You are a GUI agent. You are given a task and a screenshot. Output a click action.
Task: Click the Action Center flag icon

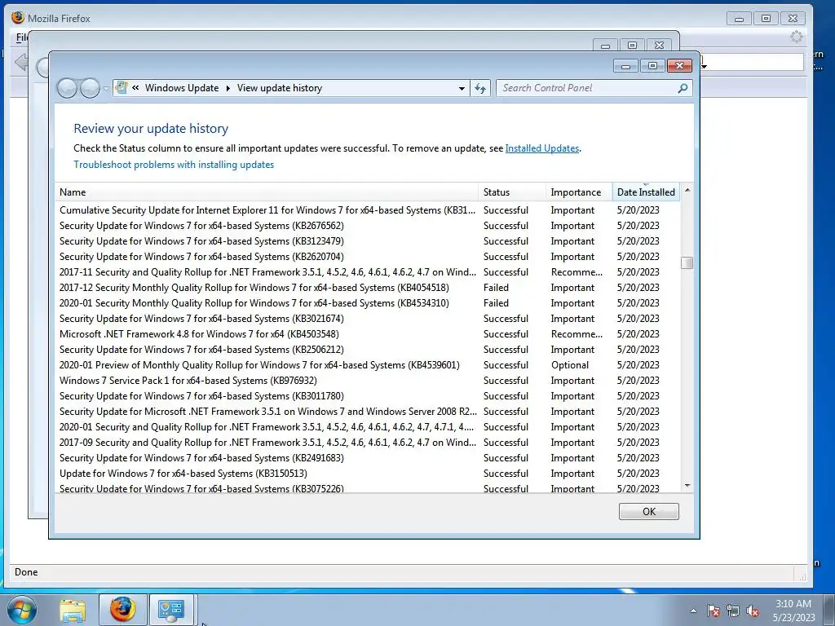713,611
